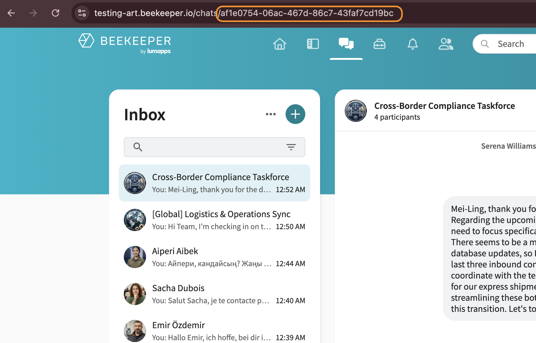536x343 pixels.
Task: Reload the page with refresh icon
Action: [x=55, y=13]
